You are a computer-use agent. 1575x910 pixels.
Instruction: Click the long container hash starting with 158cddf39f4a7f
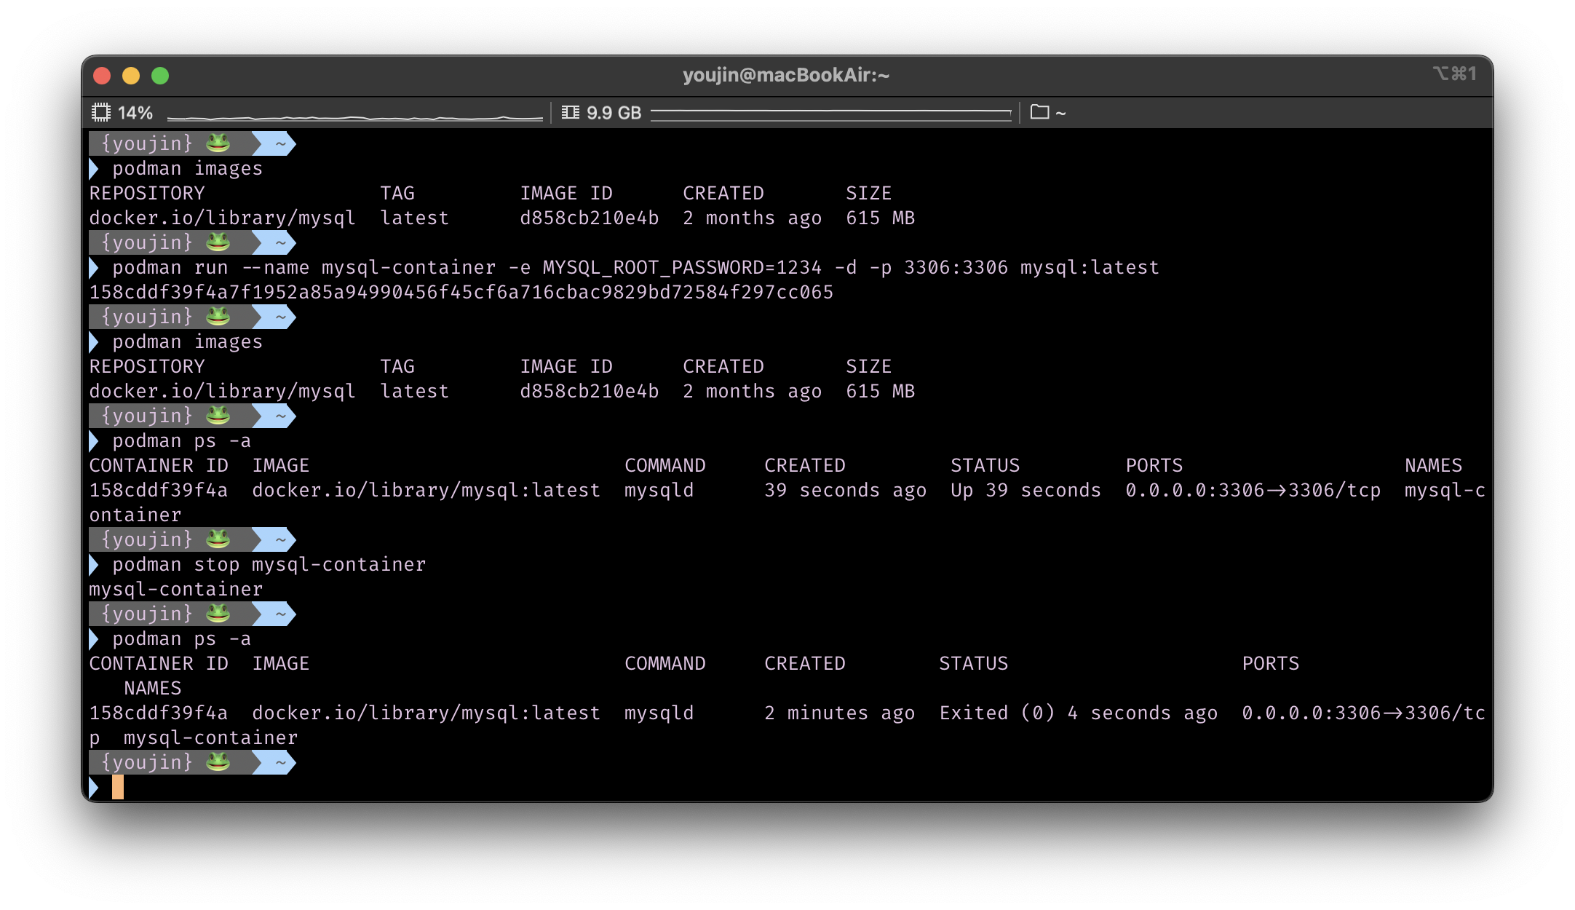click(461, 293)
